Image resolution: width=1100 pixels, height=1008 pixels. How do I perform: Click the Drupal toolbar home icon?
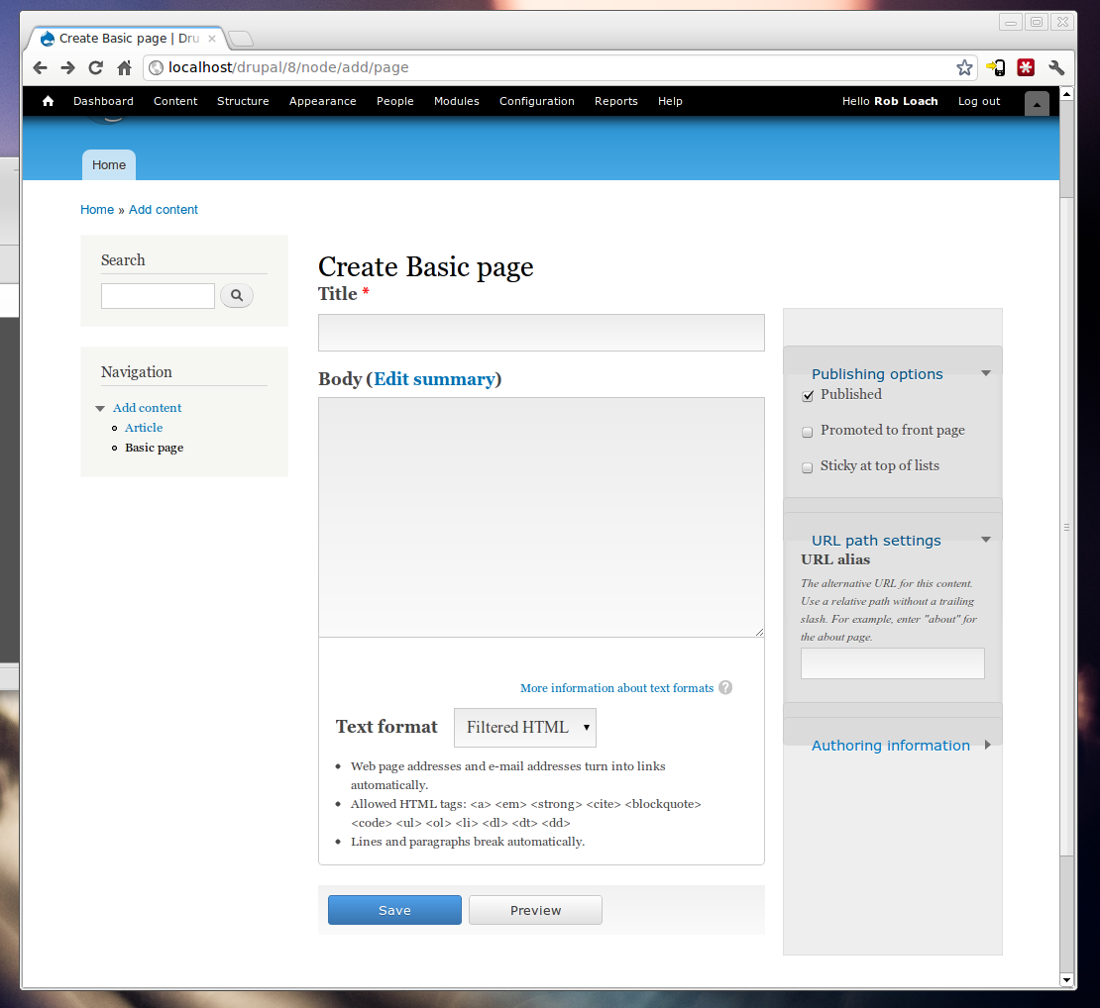(48, 101)
